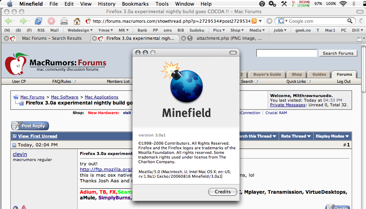366x209 pixels.
Task: Open the Media bookmarks folder
Action: (257, 30)
